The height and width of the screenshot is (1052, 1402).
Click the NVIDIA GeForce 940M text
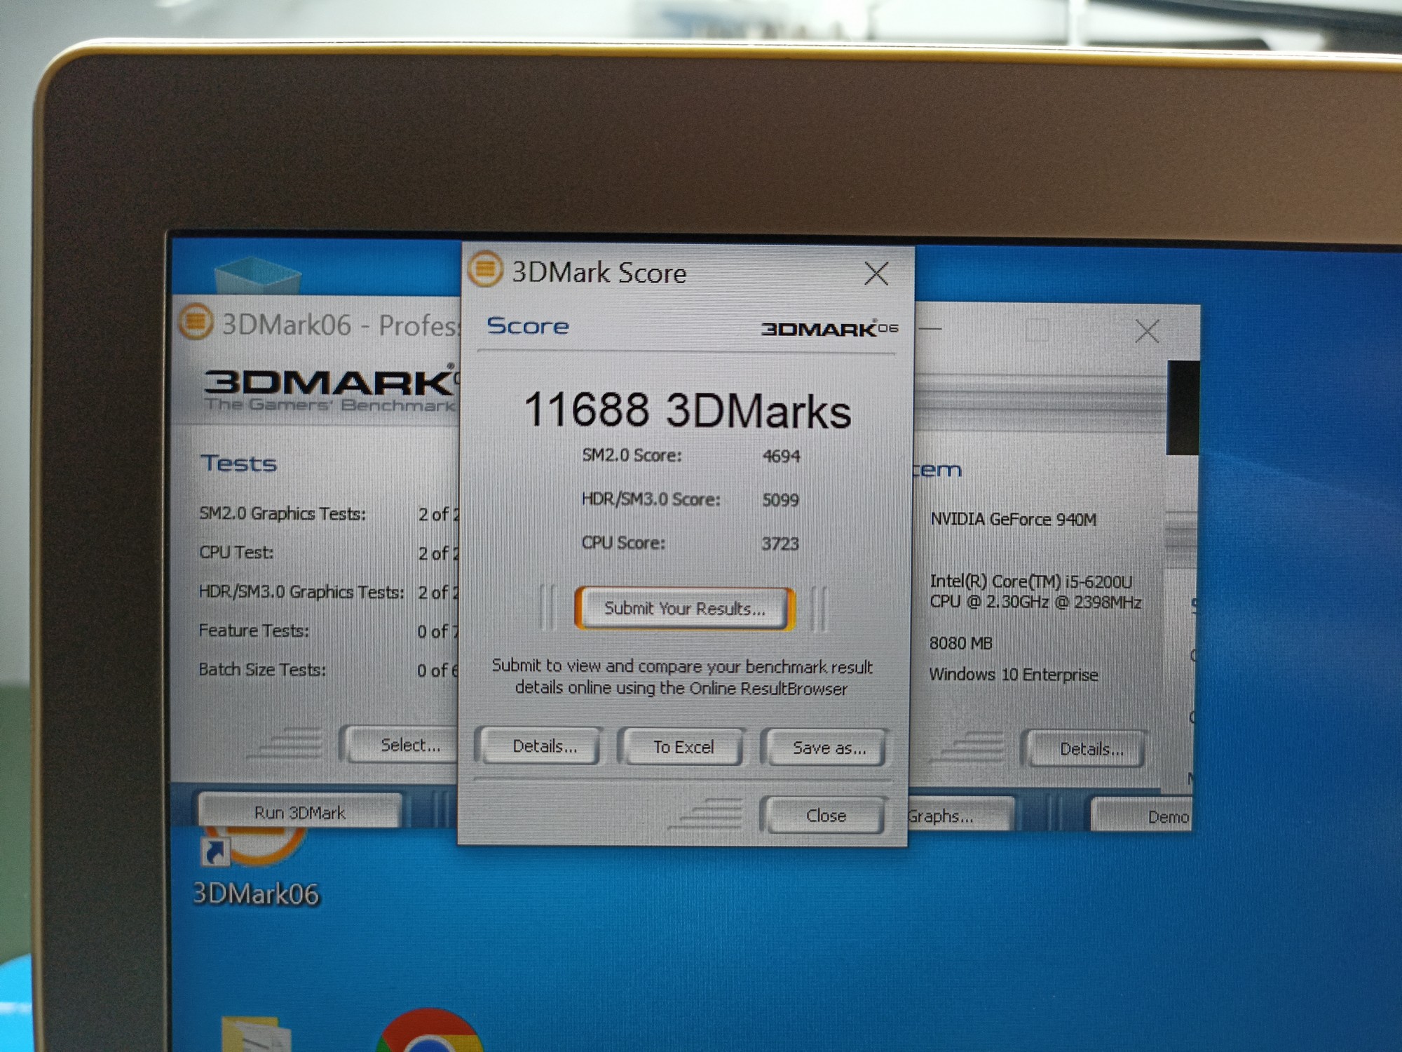click(1013, 519)
